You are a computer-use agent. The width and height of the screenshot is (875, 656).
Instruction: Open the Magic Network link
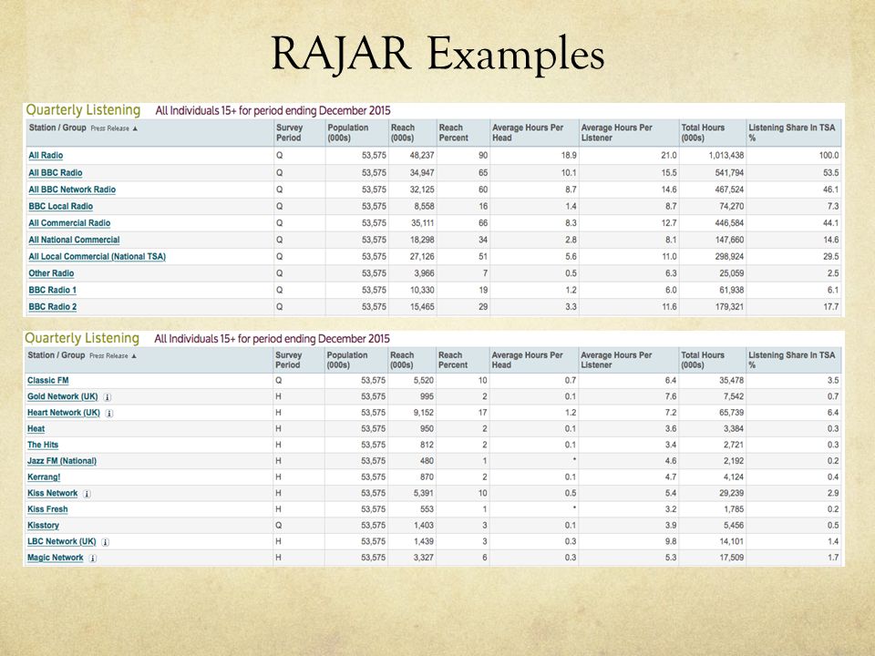tap(56, 558)
